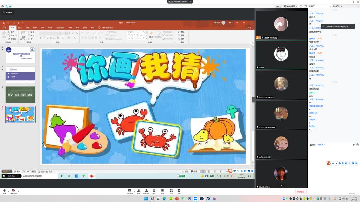Click the Bold icon in PowerPoint's font group
Viewport: 360px width, 202px height.
click(x=41, y=38)
